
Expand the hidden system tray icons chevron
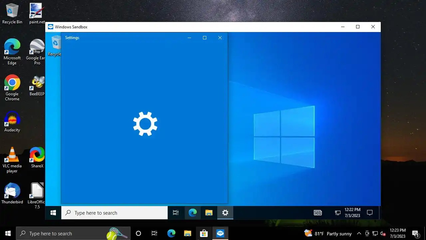point(359,233)
